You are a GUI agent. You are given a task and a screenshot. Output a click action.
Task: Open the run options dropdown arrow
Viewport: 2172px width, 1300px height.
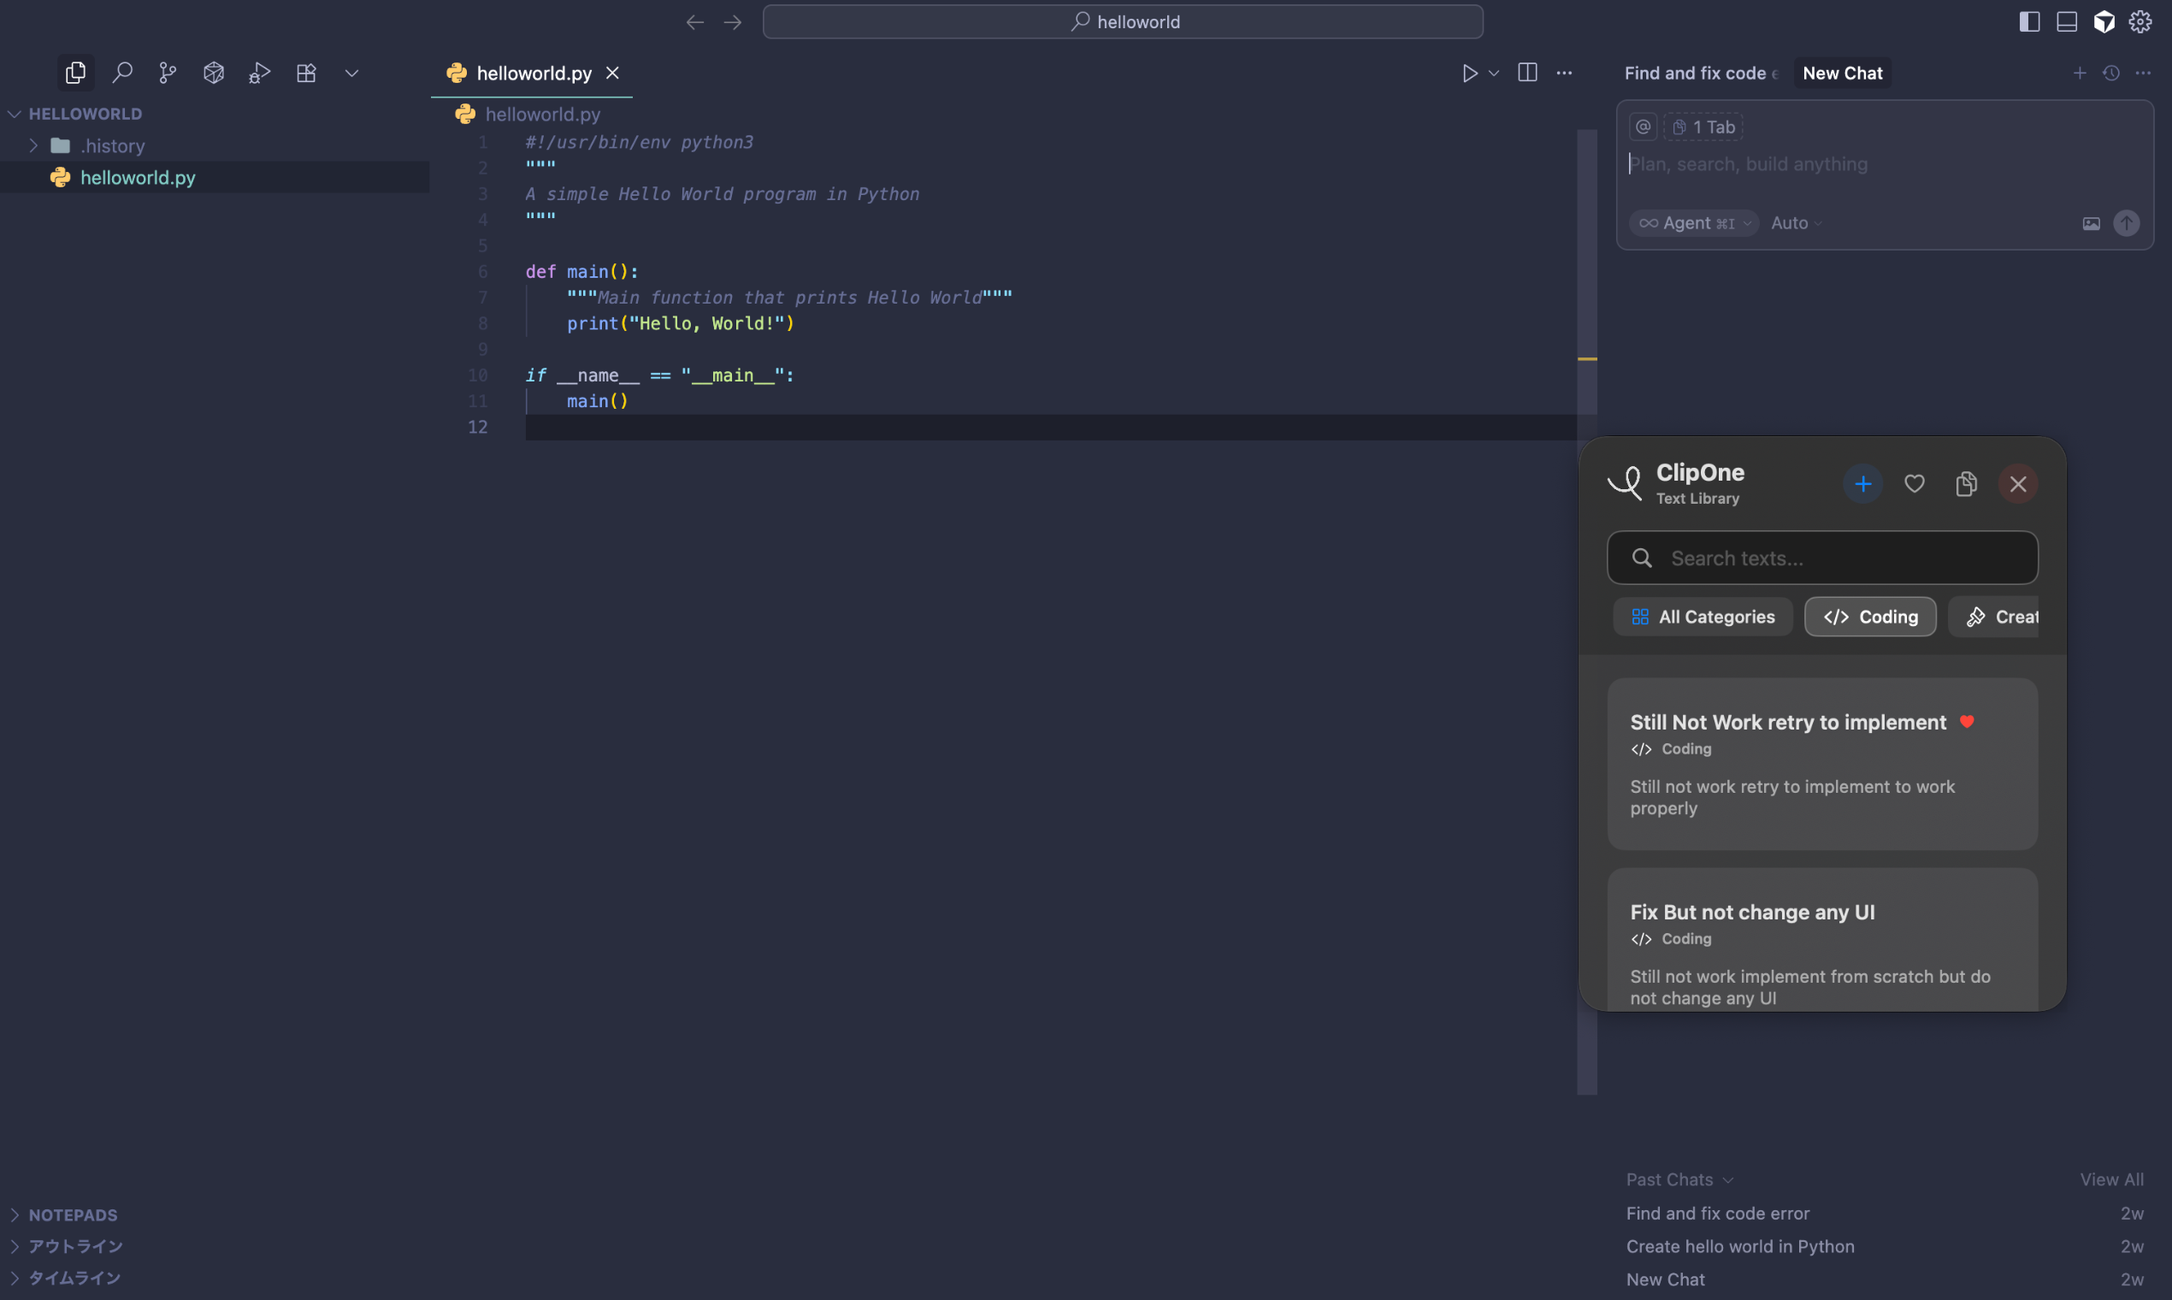[1494, 73]
